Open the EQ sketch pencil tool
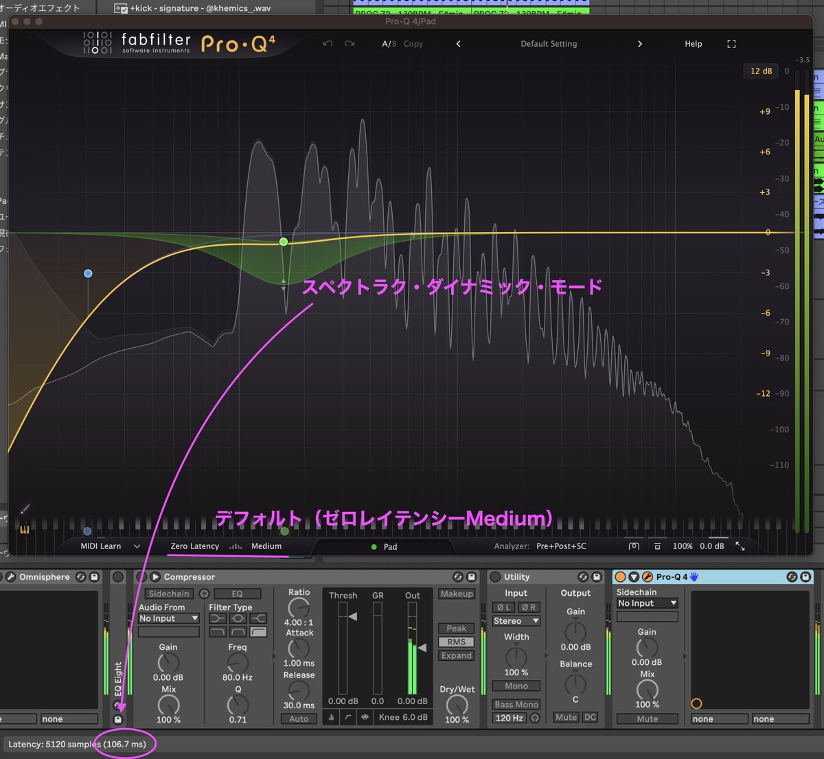Screen dimensions: 824x759 [25, 509]
